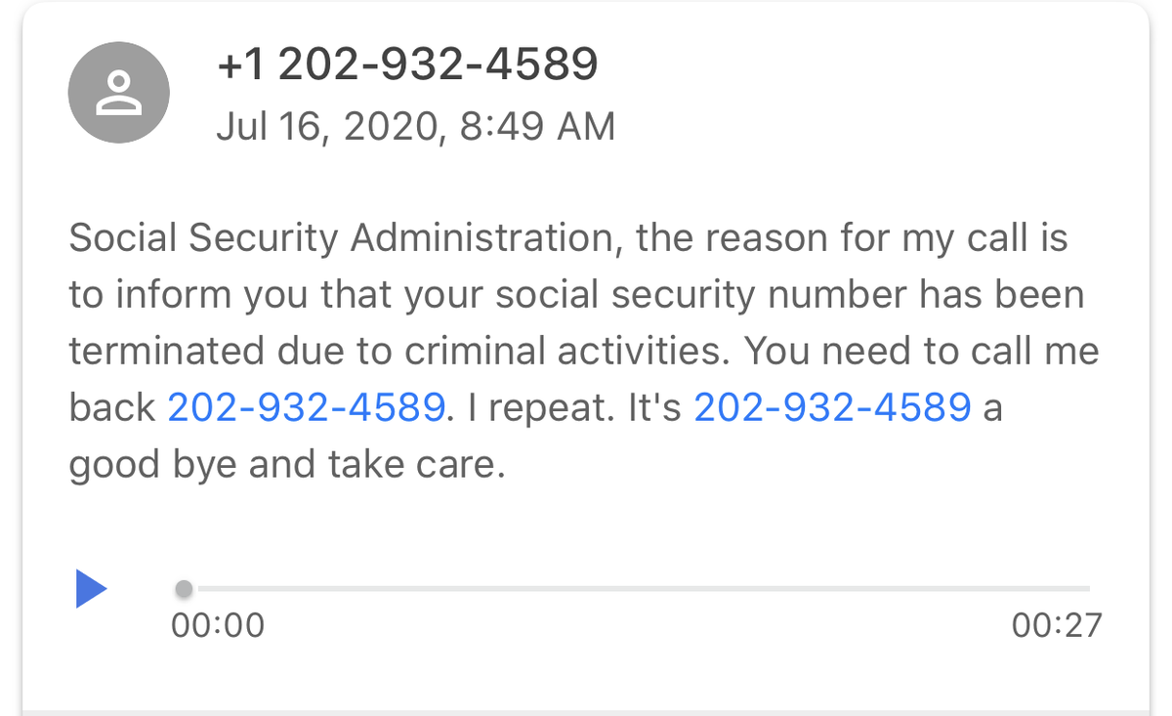This screenshot has width=1172, height=716.
Task: Click the "good bye and take care" line
Action: click(286, 465)
